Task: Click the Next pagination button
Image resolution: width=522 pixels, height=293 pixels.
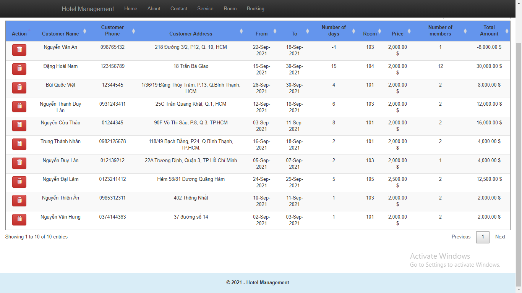Action: click(x=500, y=237)
